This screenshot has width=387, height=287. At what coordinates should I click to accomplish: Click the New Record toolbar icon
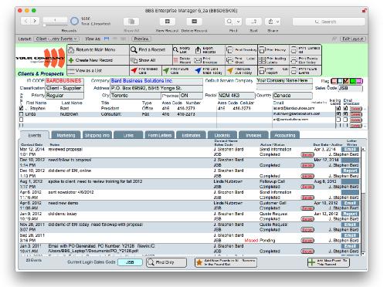(x=168, y=22)
